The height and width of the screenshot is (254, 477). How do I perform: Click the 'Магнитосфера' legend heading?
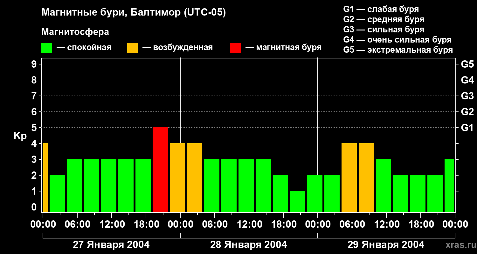(75, 32)
